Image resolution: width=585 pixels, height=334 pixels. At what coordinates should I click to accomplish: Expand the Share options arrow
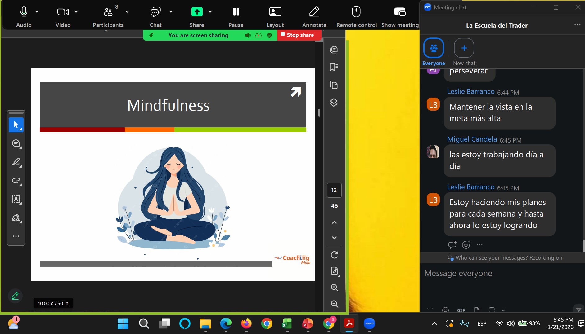[210, 12]
